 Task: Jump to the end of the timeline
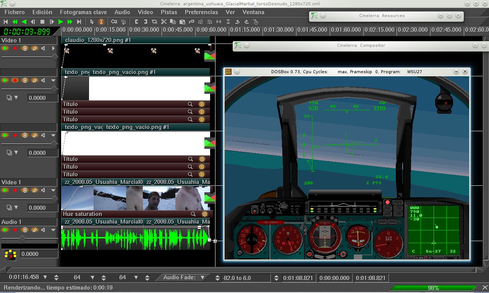click(x=79, y=22)
